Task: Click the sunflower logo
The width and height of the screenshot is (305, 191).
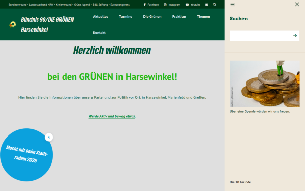Action: click(x=13, y=24)
